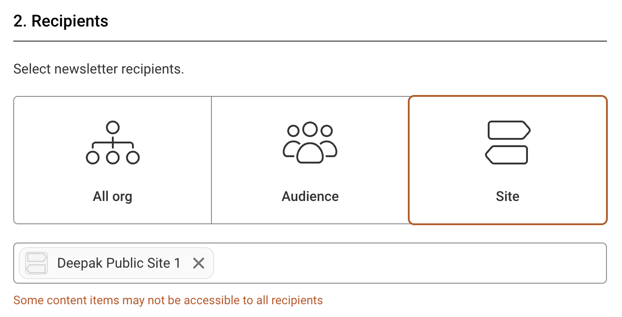Click the Site signpost icon

(x=507, y=143)
